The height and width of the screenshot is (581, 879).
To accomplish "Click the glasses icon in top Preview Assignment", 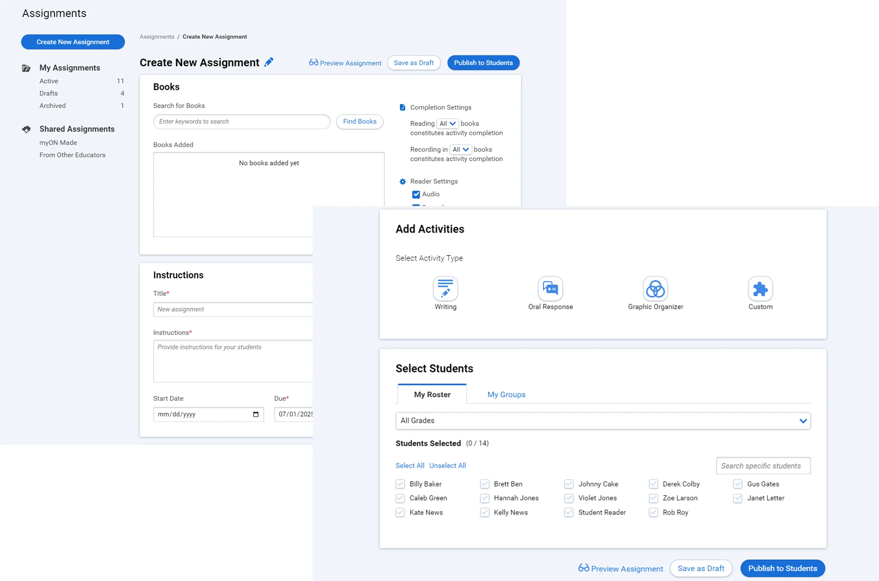I will [x=313, y=62].
